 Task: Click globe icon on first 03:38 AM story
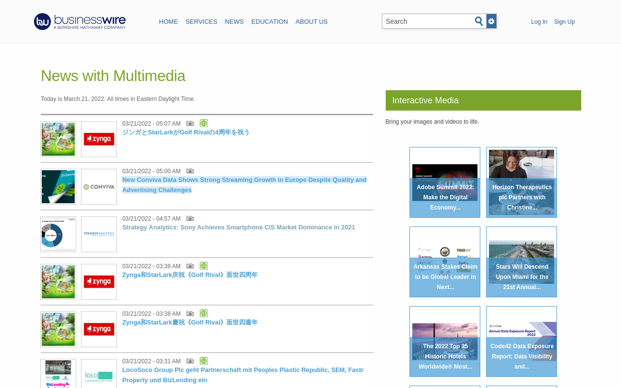pyautogui.click(x=204, y=266)
